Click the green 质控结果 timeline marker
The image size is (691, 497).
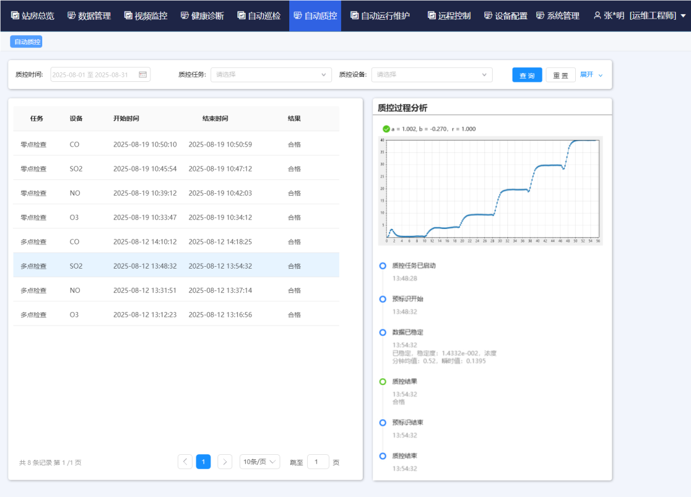click(x=383, y=382)
